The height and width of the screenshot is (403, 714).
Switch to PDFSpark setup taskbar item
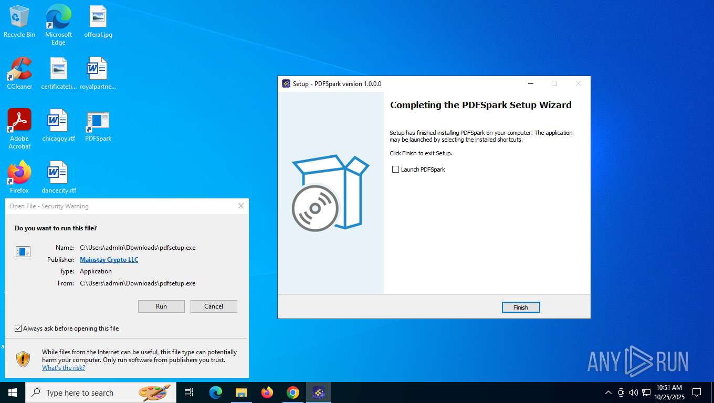[x=319, y=393]
